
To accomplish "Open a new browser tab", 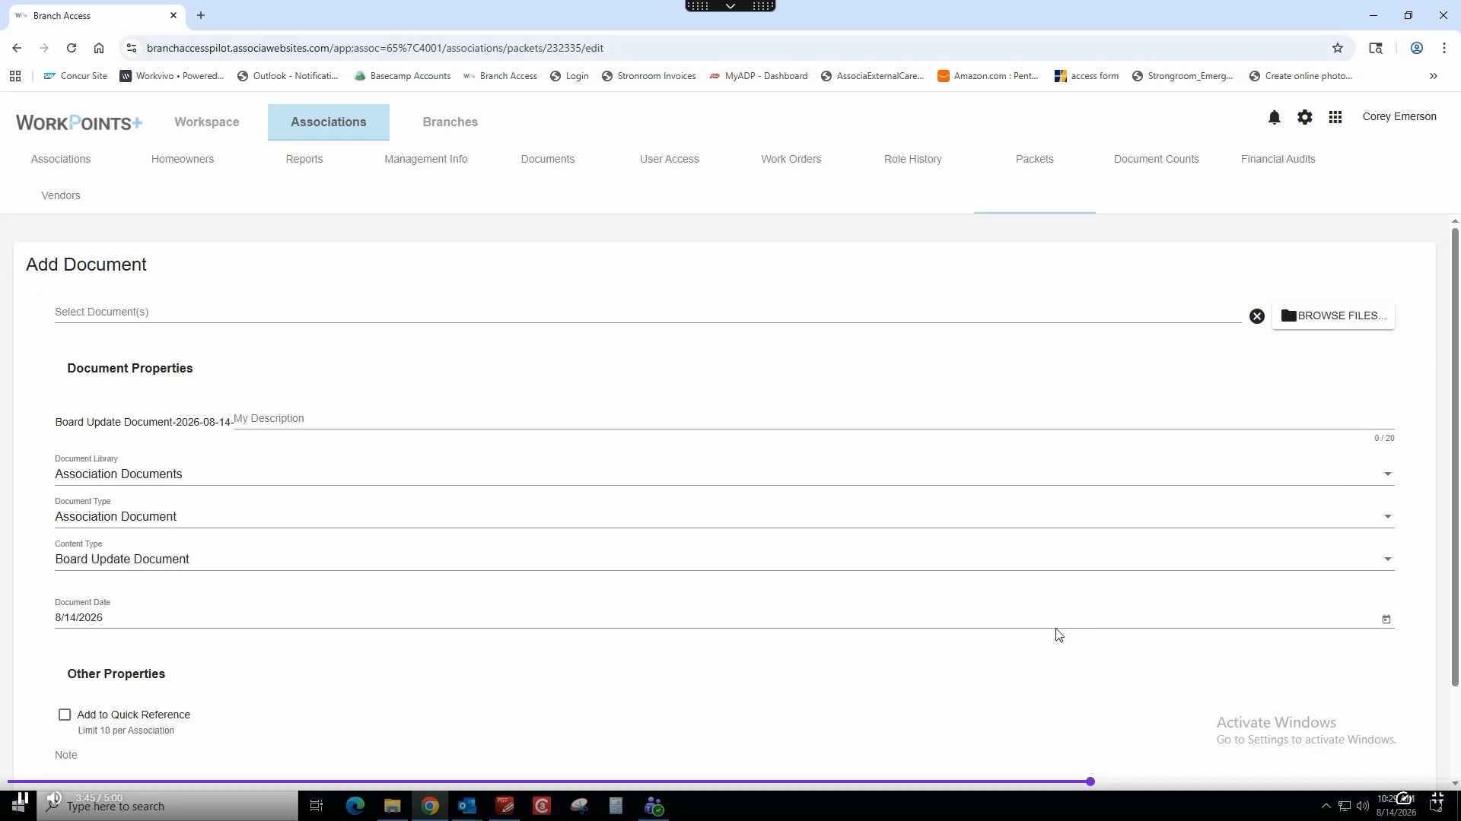I will 201,15.
